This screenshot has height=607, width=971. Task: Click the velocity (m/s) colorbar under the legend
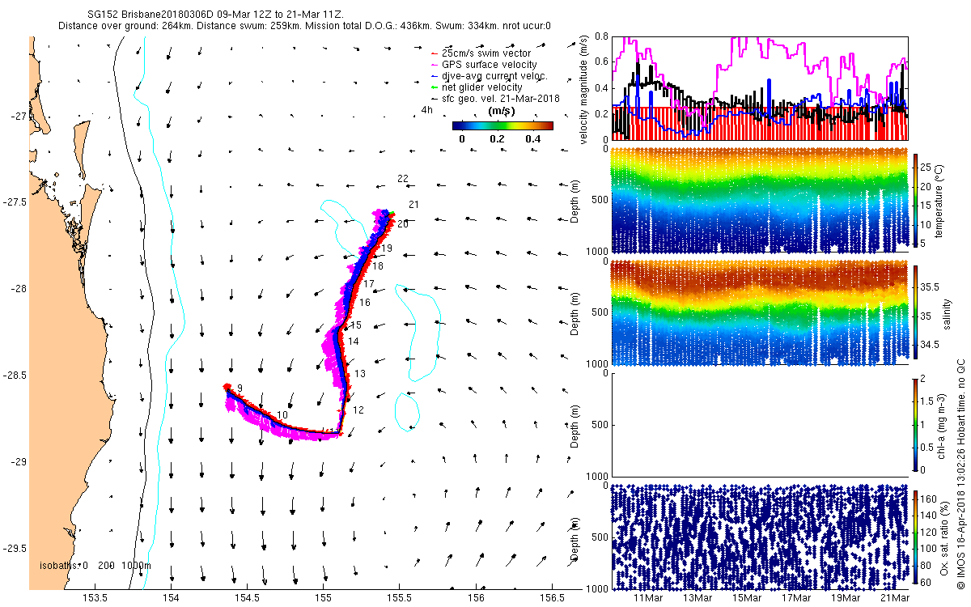[x=502, y=125]
